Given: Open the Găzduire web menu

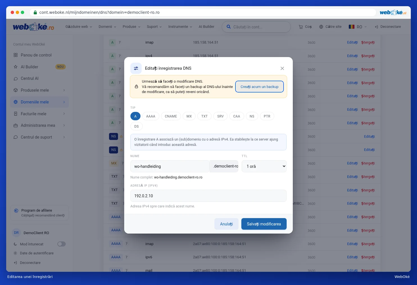Looking at the screenshot, I should (79, 27).
